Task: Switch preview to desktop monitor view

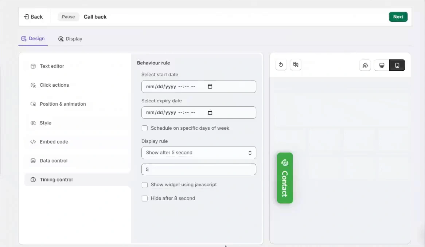Action: click(x=382, y=65)
